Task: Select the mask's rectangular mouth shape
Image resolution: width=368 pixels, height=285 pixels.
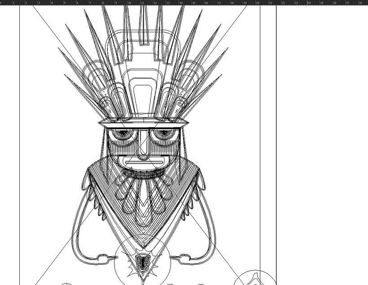Action: [x=144, y=162]
